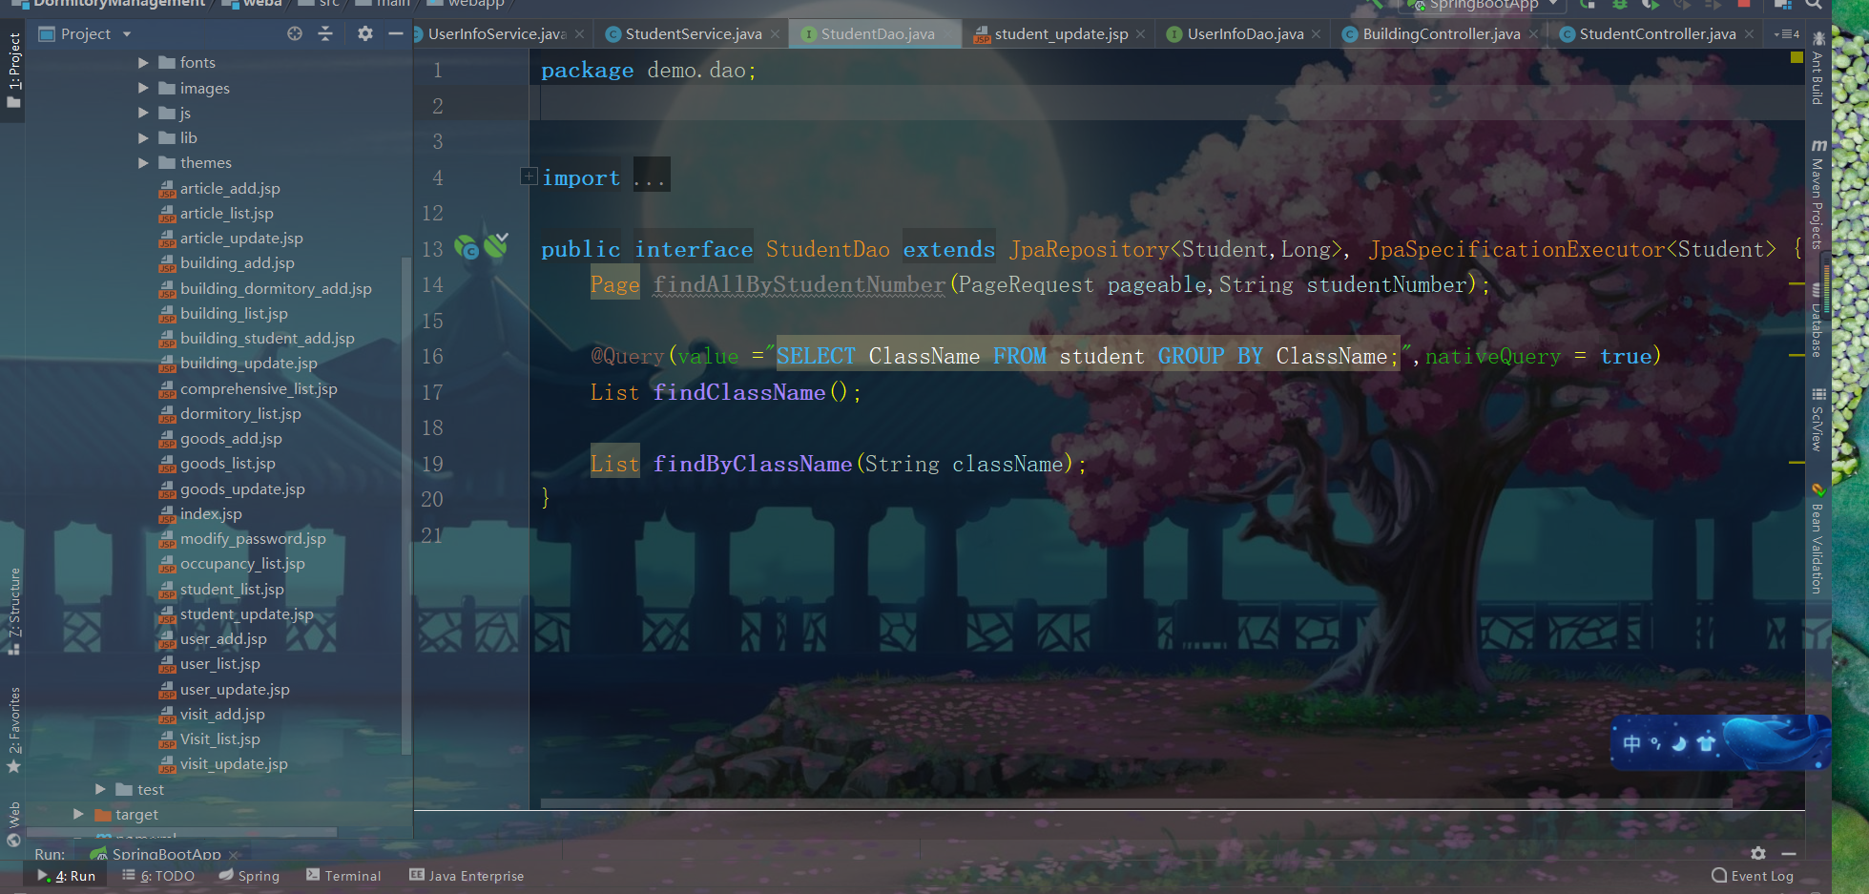Open the Event Log
The width and height of the screenshot is (1869, 894).
(1753, 876)
